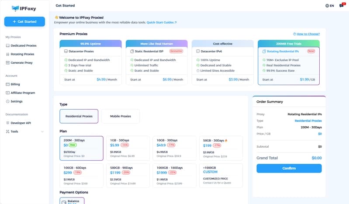The width and height of the screenshot is (349, 204).
Task: Select the Rotating Residential IPs card
Action: tap(289, 62)
